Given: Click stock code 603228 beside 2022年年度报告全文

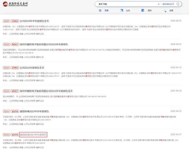Looking at the screenshot, I should tap(7, 91).
